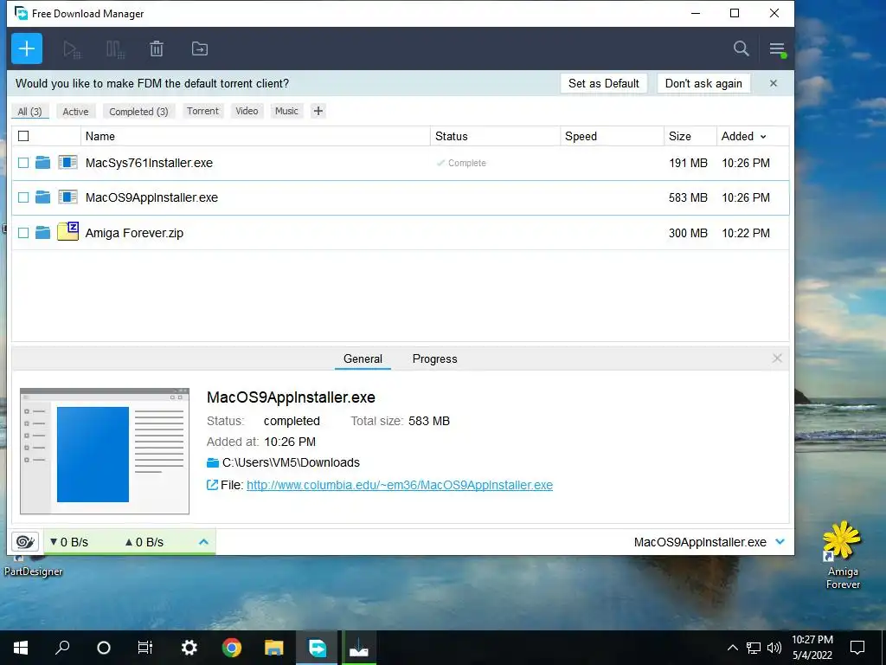Click taskbar search magnifier

point(62,648)
